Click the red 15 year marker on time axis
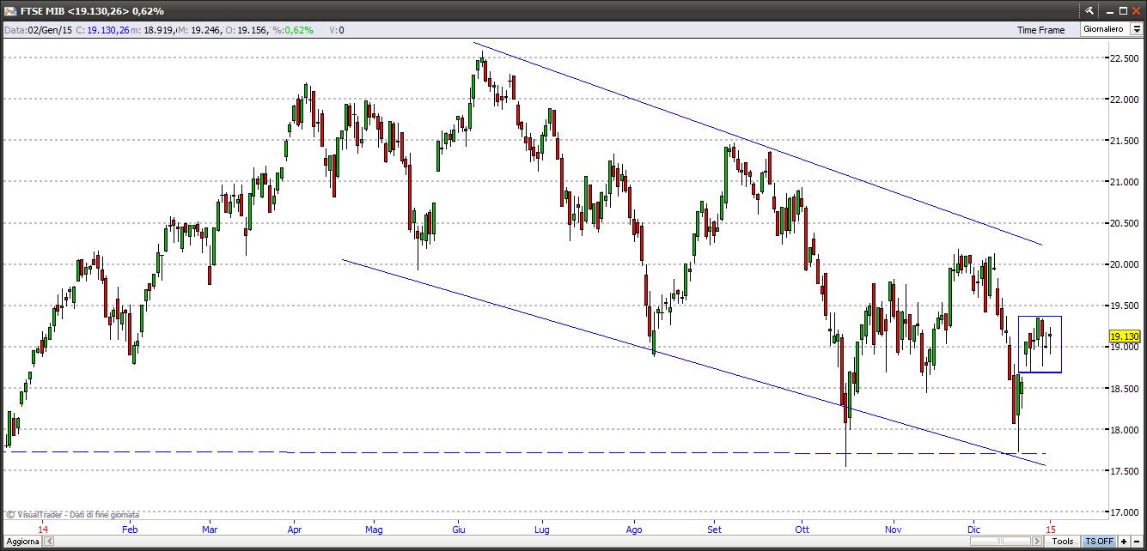The height and width of the screenshot is (551, 1147). coord(1051,530)
